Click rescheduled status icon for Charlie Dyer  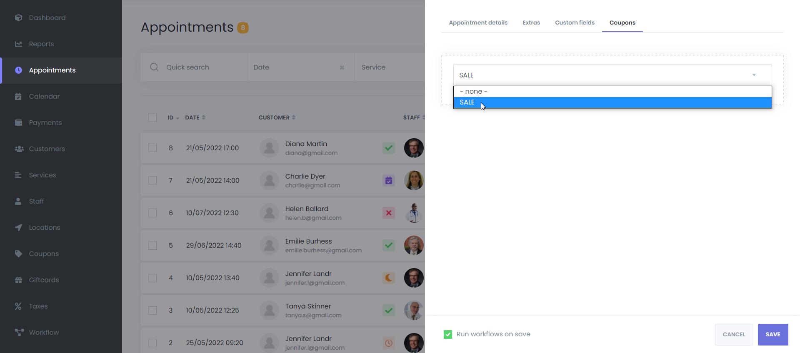pos(389,180)
